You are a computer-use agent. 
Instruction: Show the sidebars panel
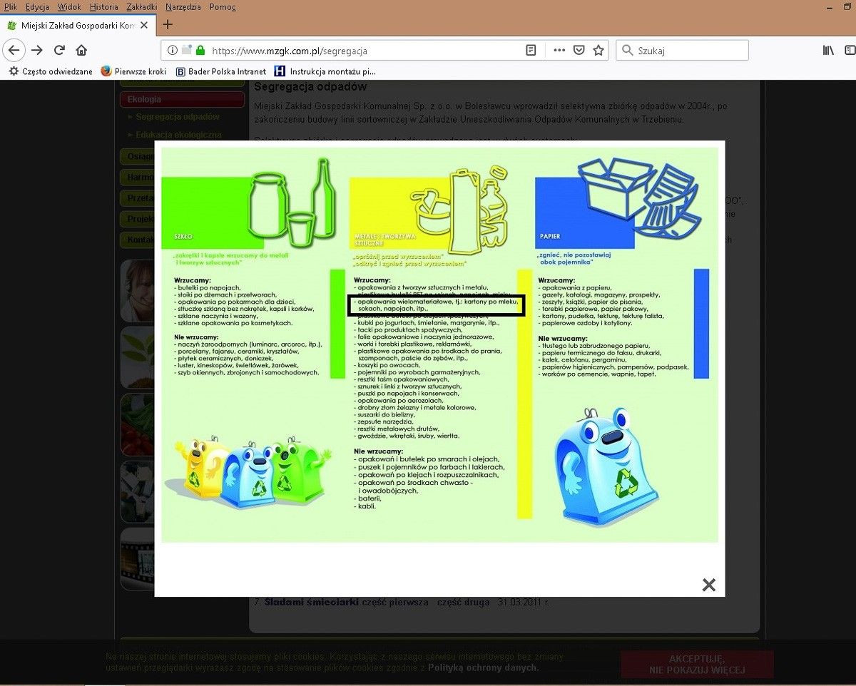point(850,51)
